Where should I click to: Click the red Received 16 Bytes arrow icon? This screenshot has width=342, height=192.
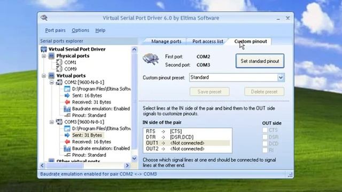(67, 142)
